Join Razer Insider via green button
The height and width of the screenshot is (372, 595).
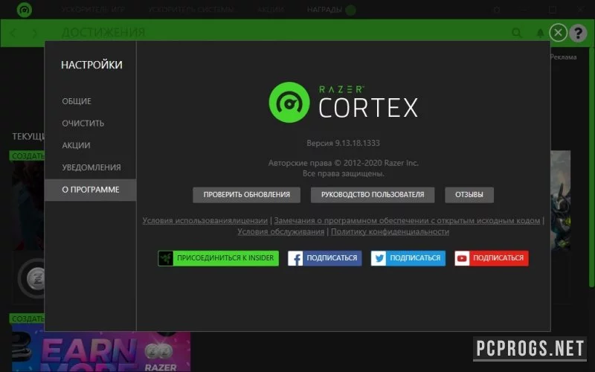tap(218, 258)
